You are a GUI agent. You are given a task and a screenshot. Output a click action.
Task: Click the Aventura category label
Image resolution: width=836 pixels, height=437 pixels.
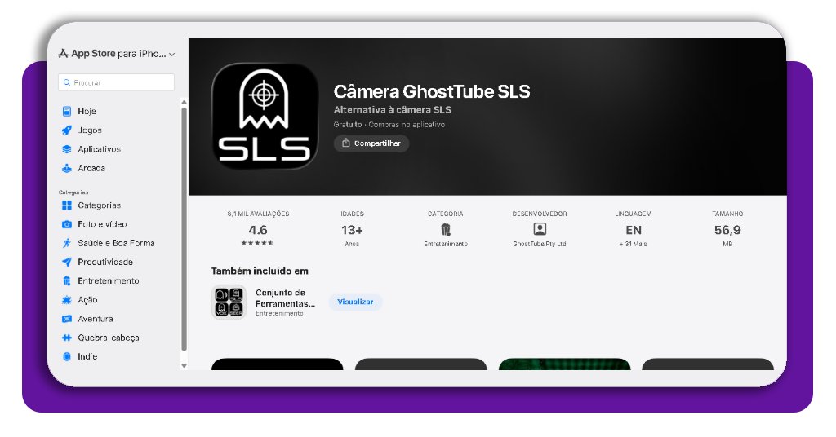(x=96, y=319)
